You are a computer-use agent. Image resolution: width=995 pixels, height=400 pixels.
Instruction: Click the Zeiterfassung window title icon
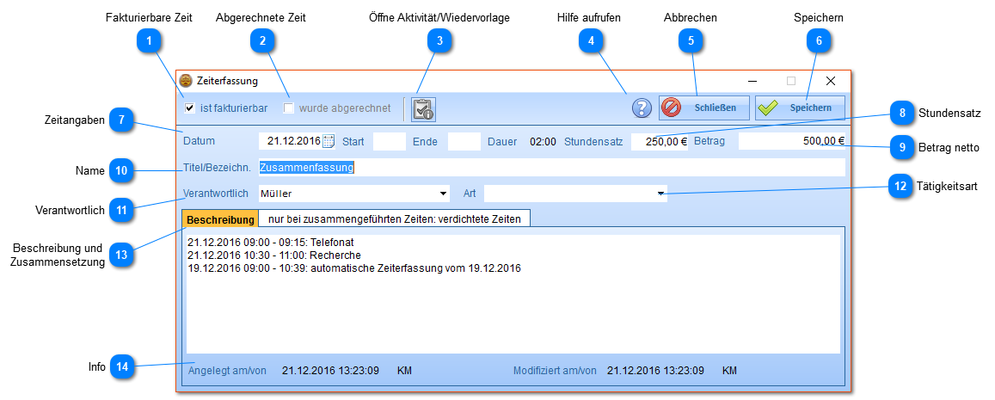(x=185, y=81)
